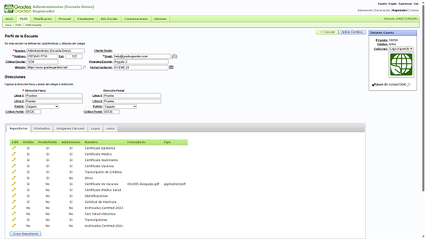Edit the Transcripción de Créditos row
Screen dimensions: 425x239
(13, 172)
